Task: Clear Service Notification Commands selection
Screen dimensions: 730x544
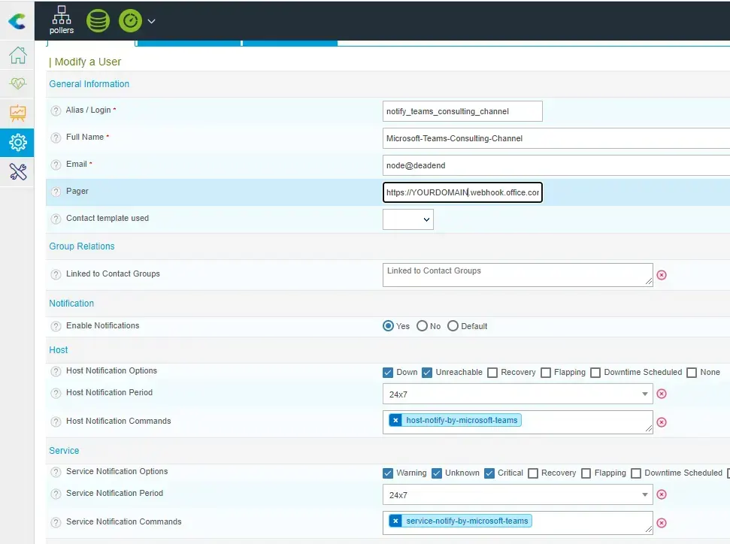Action: point(662,523)
